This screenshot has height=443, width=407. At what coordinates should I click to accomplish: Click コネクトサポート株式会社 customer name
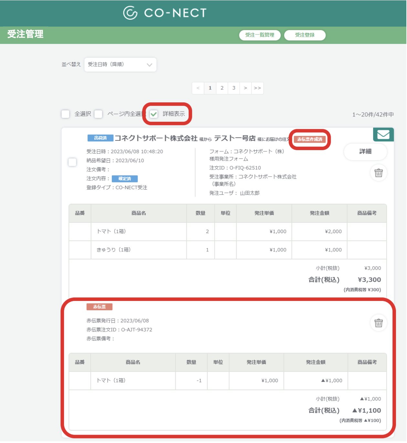pos(156,138)
